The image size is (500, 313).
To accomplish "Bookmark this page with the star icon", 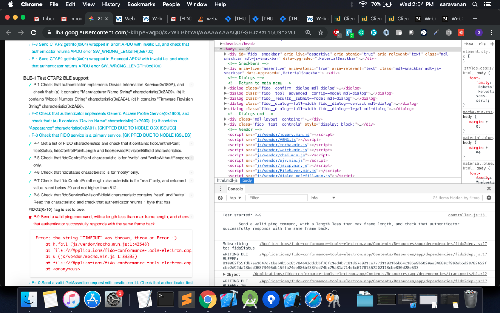I will point(321,32).
